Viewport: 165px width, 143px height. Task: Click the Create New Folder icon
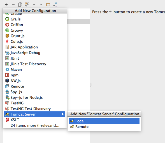(48, 4)
